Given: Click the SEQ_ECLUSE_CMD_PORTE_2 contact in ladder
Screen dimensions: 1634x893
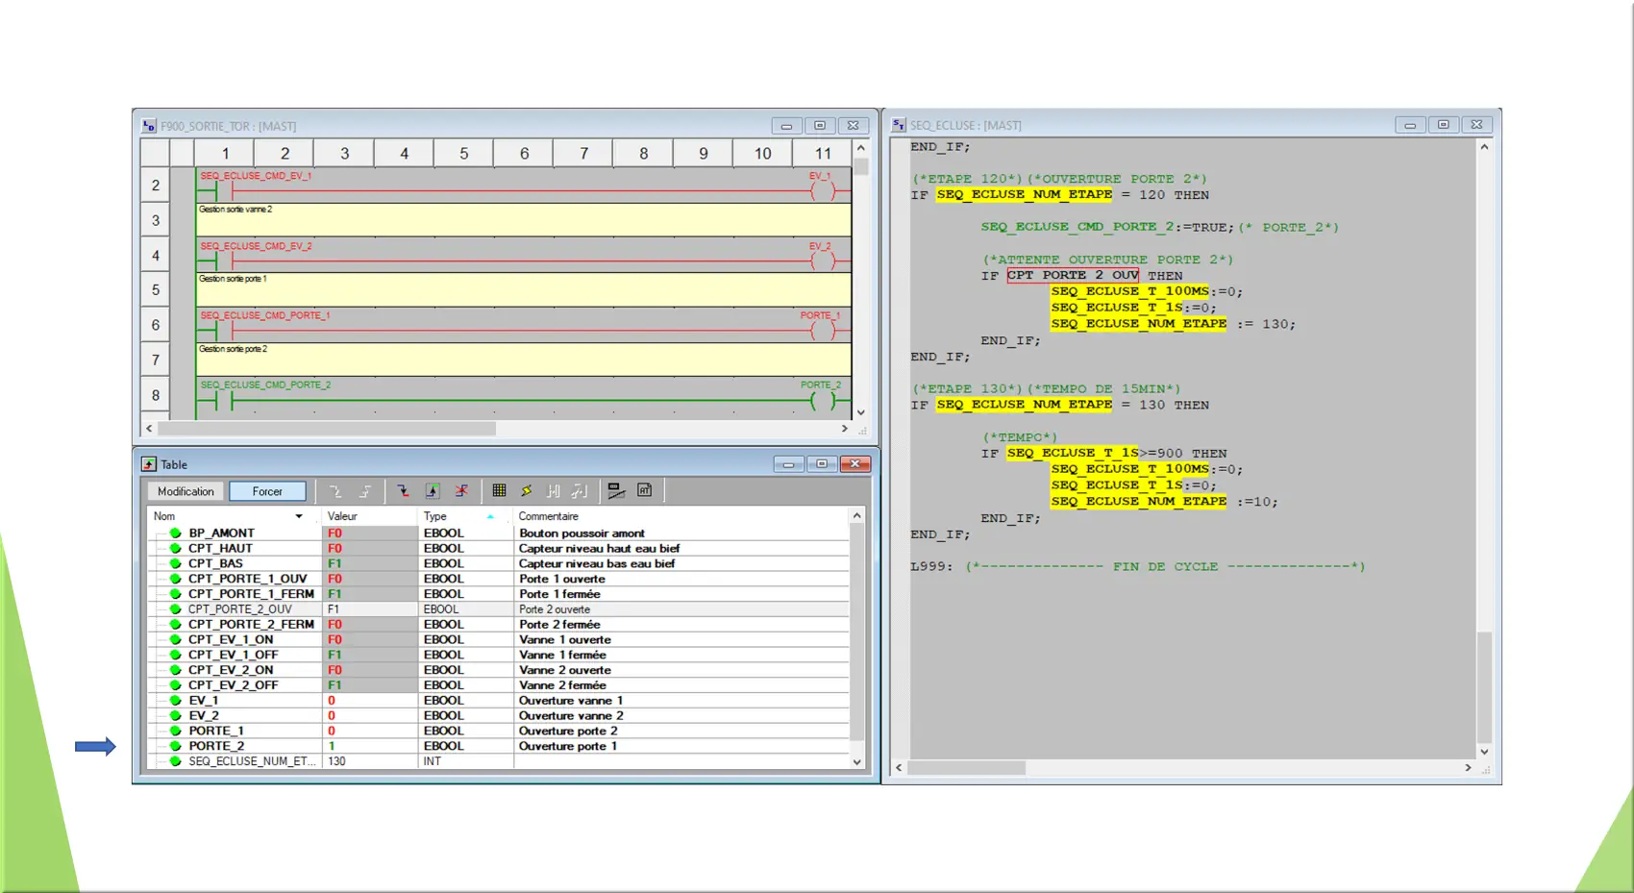Looking at the screenshot, I should [224, 401].
